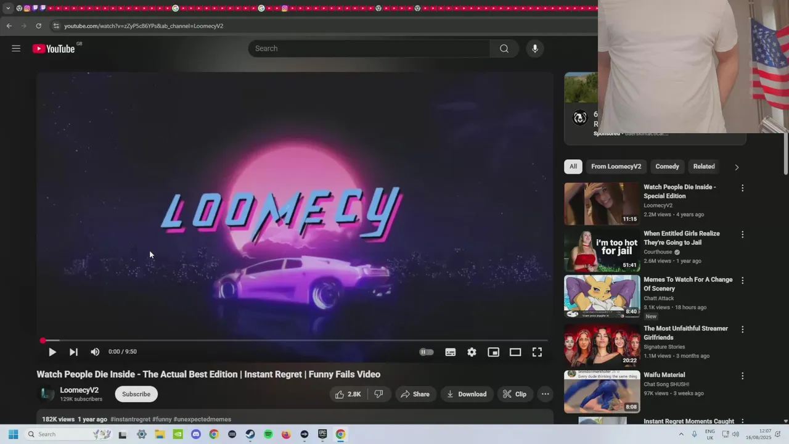Viewport: 789px width, 444px height.
Task: Click the search magnifier button
Action: [x=504, y=49]
